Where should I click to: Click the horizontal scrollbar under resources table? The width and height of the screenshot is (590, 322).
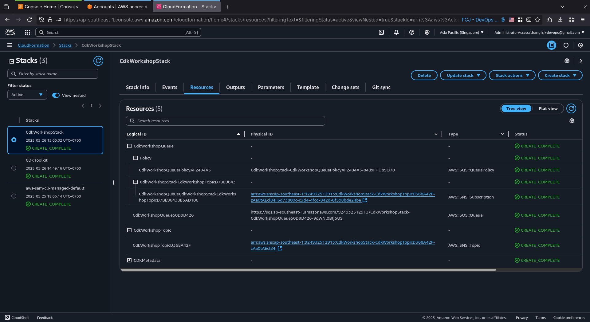click(x=309, y=270)
